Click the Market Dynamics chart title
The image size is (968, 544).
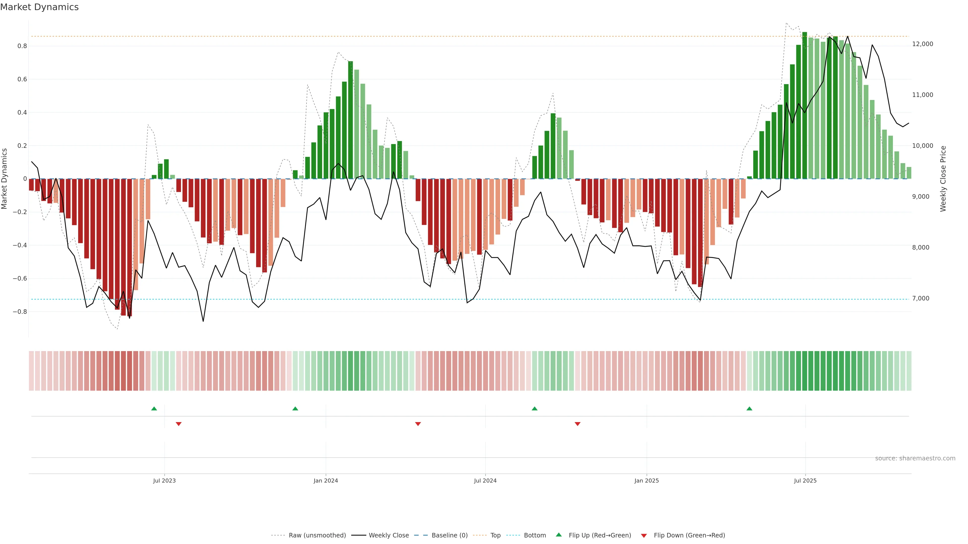pos(40,7)
